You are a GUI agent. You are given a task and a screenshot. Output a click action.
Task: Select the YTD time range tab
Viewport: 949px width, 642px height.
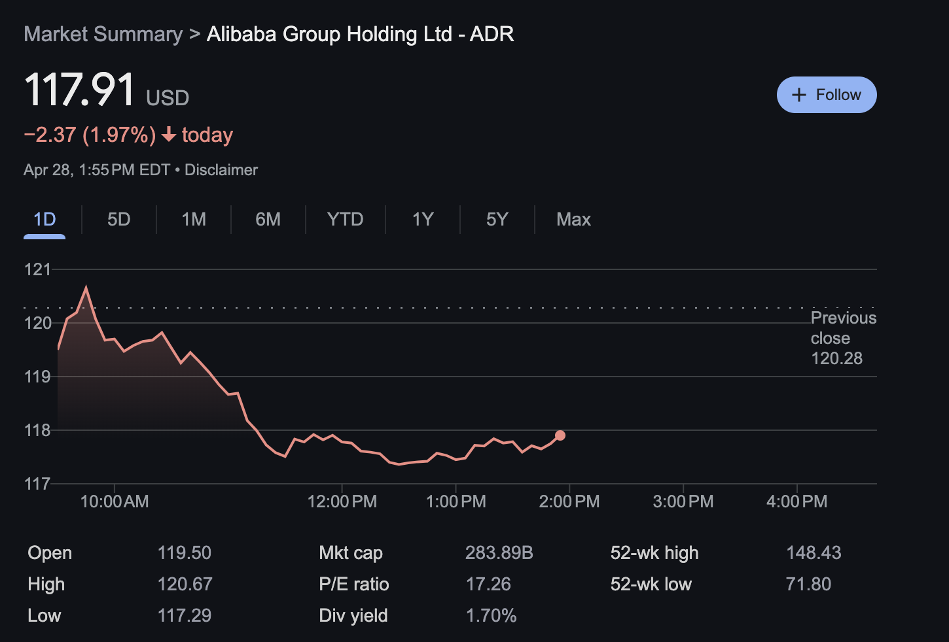click(x=346, y=219)
